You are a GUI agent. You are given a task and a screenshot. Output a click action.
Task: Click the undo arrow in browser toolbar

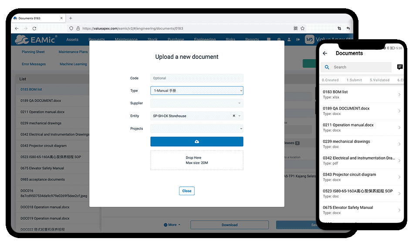point(348,28)
